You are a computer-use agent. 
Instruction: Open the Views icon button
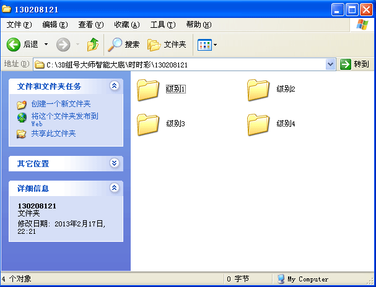pos(204,45)
